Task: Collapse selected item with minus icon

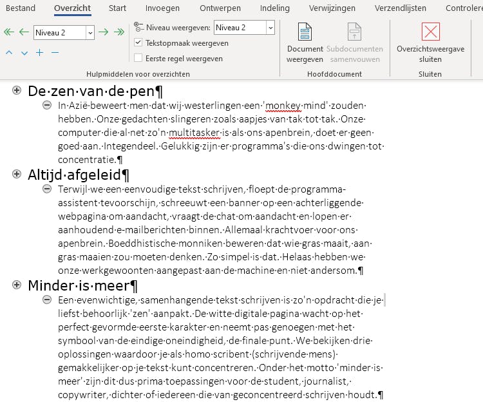Action: click(x=55, y=53)
